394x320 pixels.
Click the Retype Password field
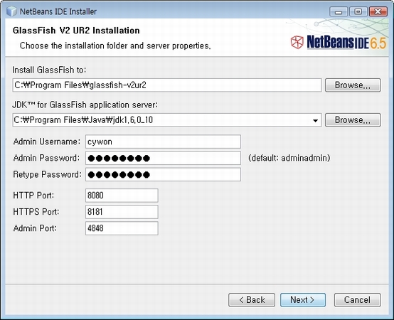click(163, 174)
